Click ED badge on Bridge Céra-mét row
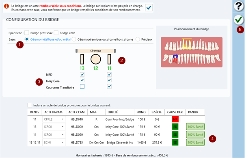The image size is (246, 158). [x=175, y=143]
